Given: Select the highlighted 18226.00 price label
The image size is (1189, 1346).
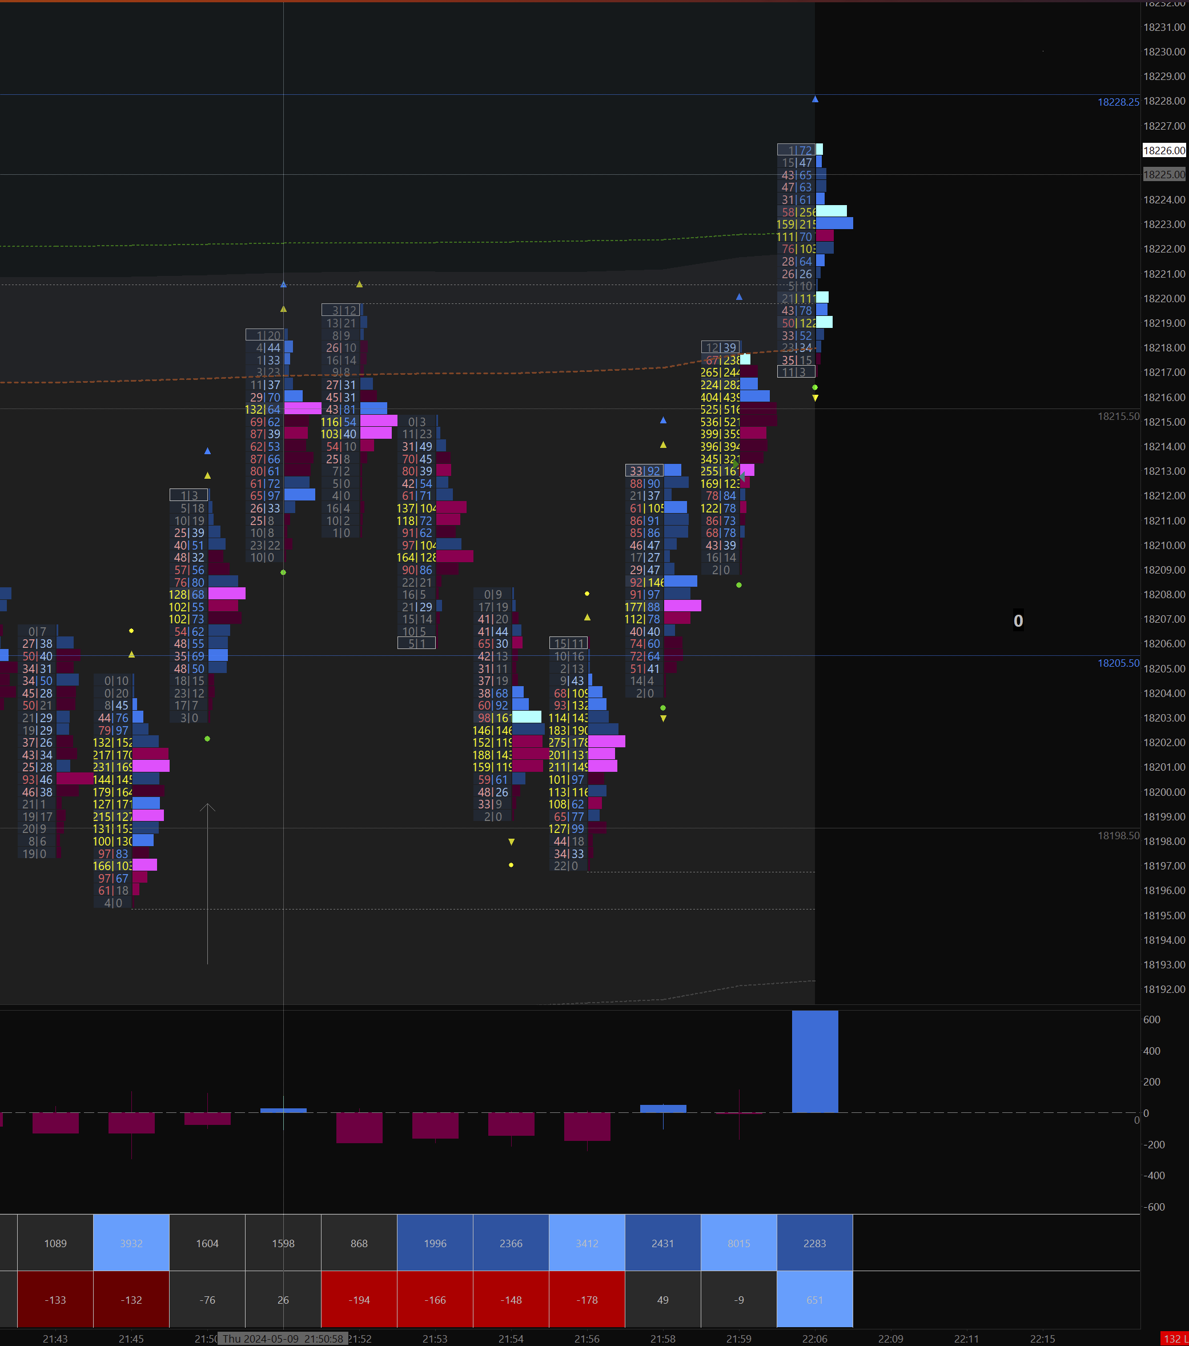Looking at the screenshot, I should point(1163,150).
